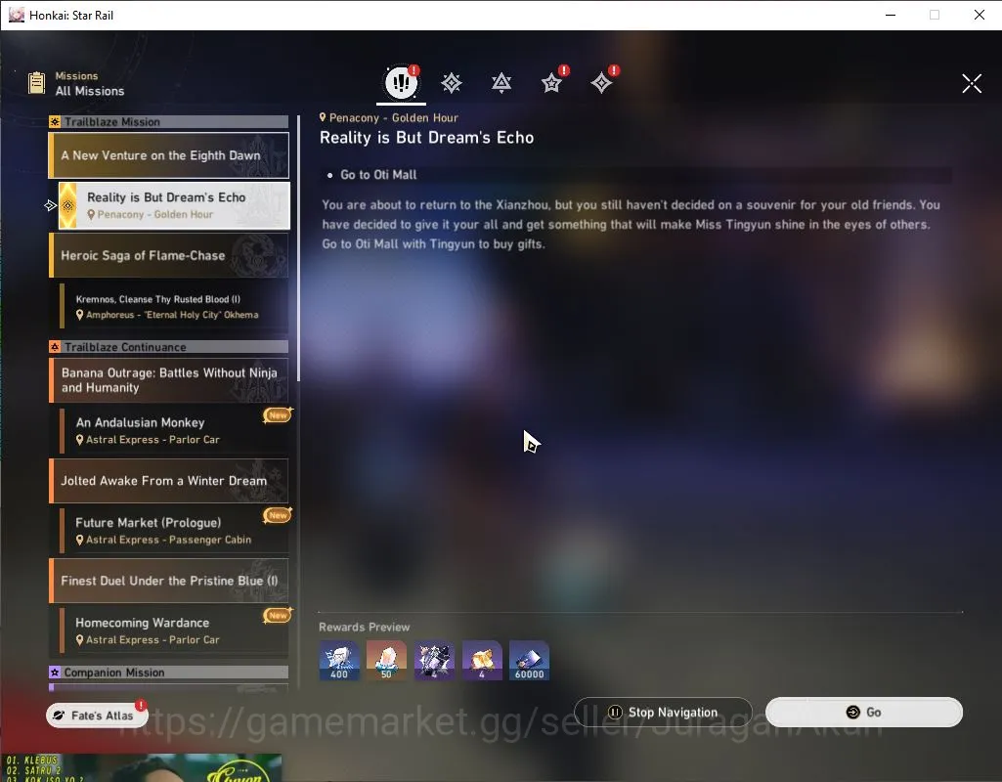Expand Banana Outrage: Battles Without Ninja and Humanity
The height and width of the screenshot is (782, 1002).
(169, 380)
